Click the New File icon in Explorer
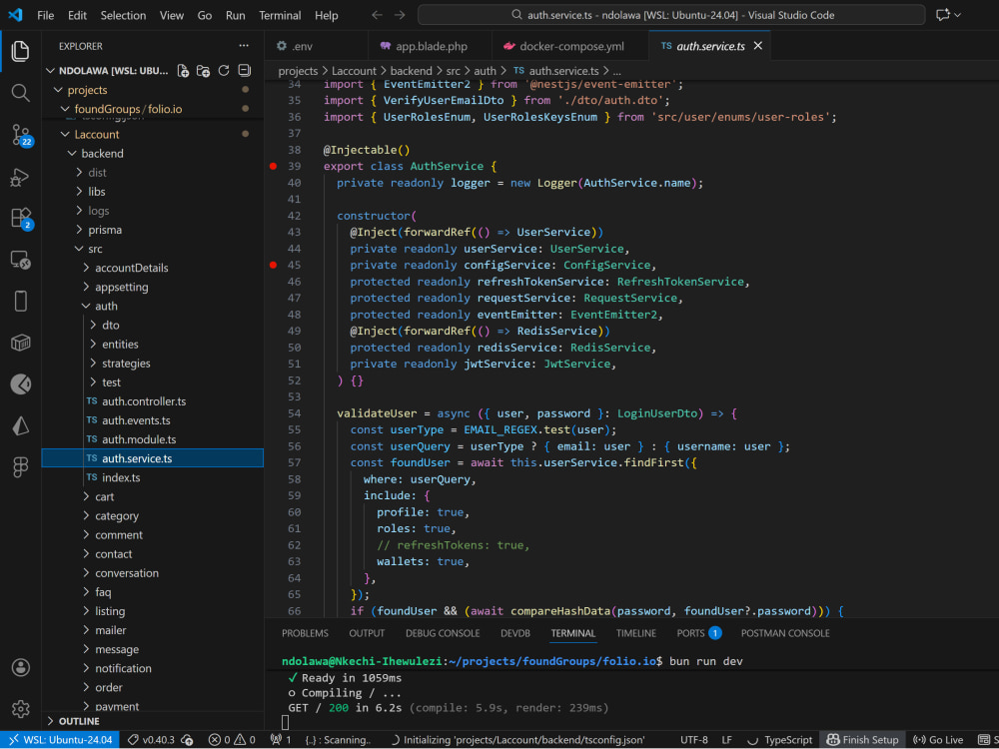Image resolution: width=999 pixels, height=749 pixels. (x=183, y=71)
